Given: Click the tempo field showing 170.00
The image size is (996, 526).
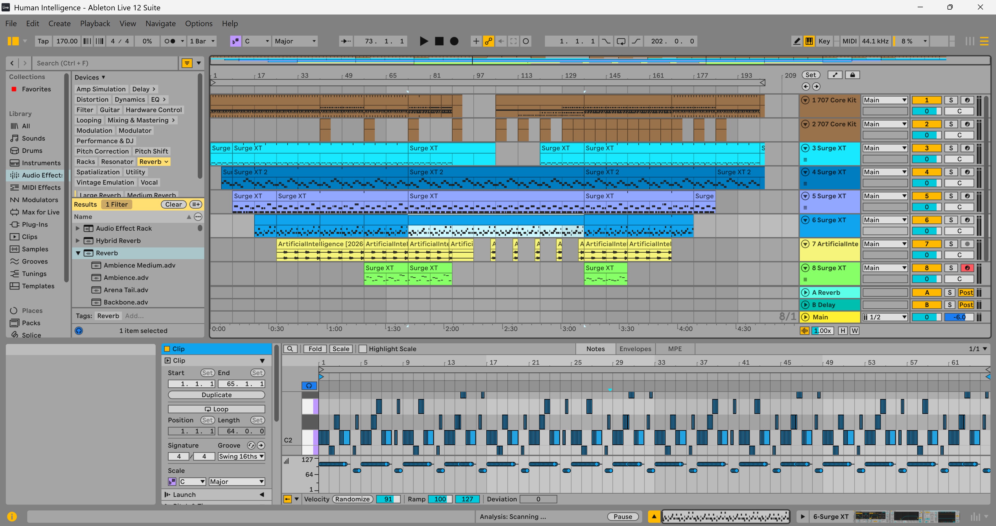Looking at the screenshot, I should click(66, 41).
